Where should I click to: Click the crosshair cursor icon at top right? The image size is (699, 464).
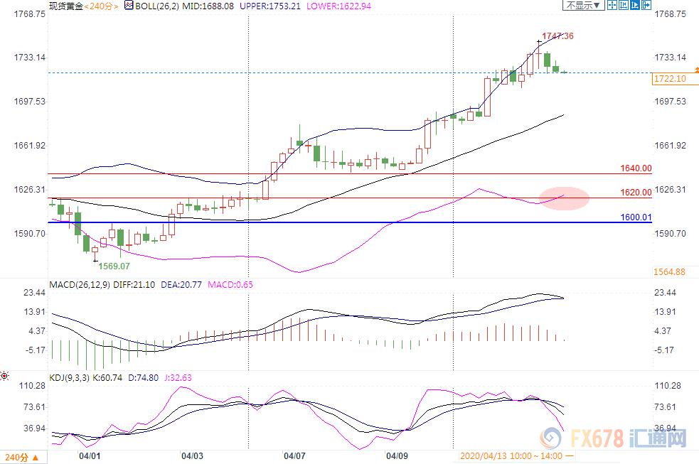coord(612,5)
